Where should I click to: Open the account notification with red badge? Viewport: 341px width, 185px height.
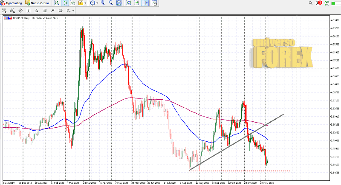318,3
